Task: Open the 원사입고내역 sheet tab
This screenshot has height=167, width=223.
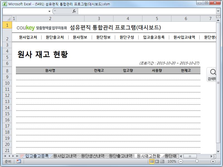Action: (65, 156)
